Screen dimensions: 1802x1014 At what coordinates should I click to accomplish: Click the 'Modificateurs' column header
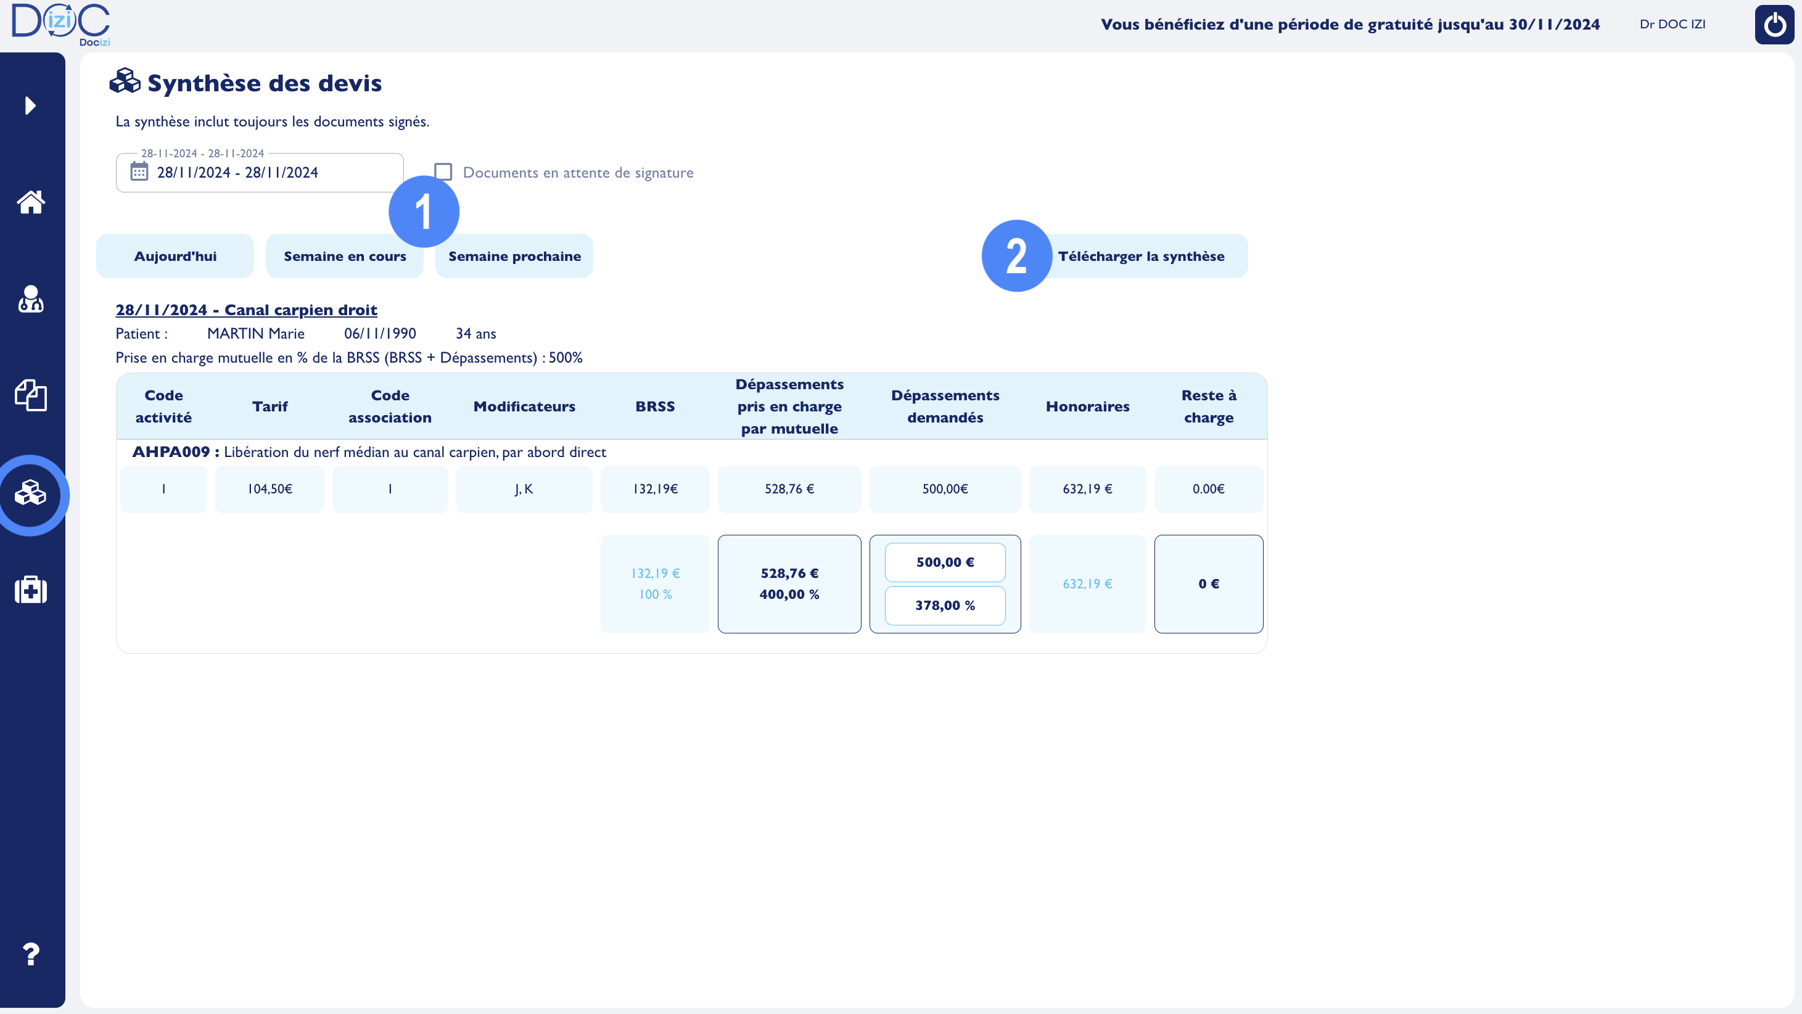pyautogui.click(x=524, y=406)
